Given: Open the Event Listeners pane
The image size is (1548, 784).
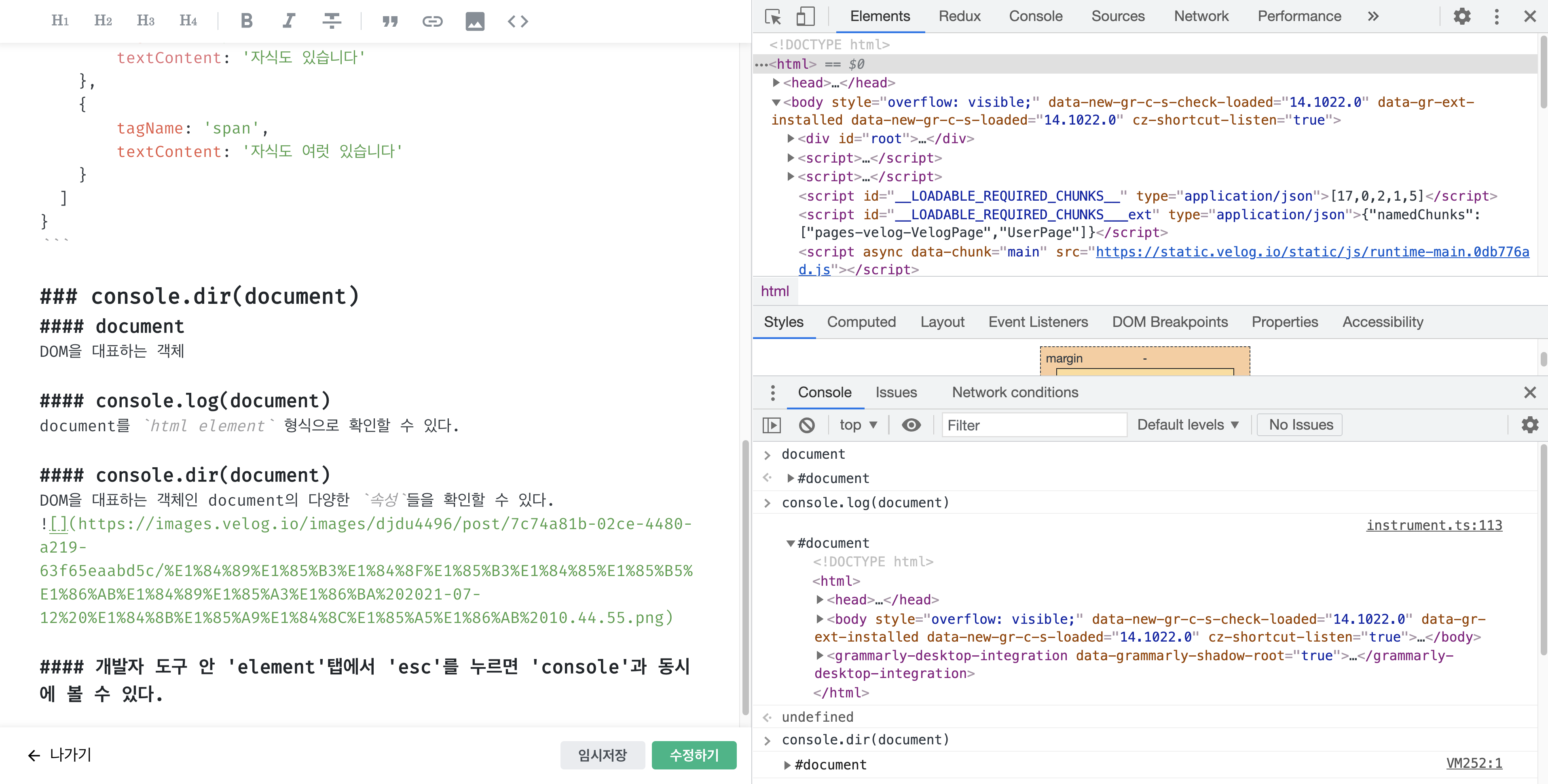Looking at the screenshot, I should pyautogui.click(x=1038, y=322).
